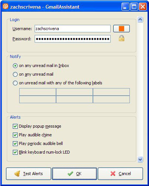This screenshot has width=149, height=186.
Task: Click the green checkmark icon on OK
Action: (x=70, y=174)
